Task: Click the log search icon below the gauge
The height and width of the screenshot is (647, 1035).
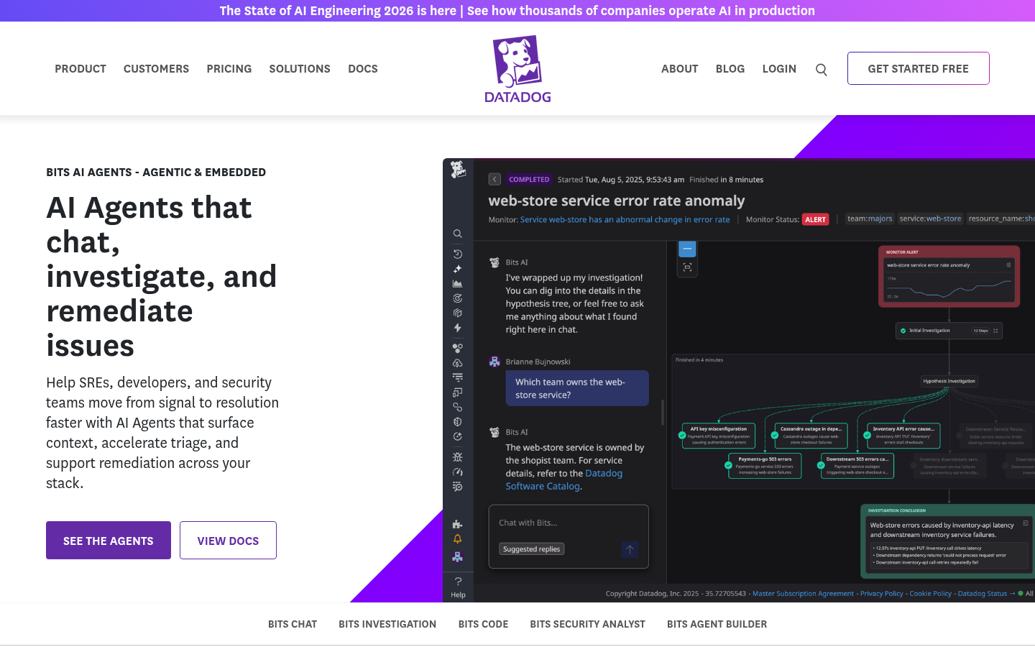Action: (x=457, y=487)
